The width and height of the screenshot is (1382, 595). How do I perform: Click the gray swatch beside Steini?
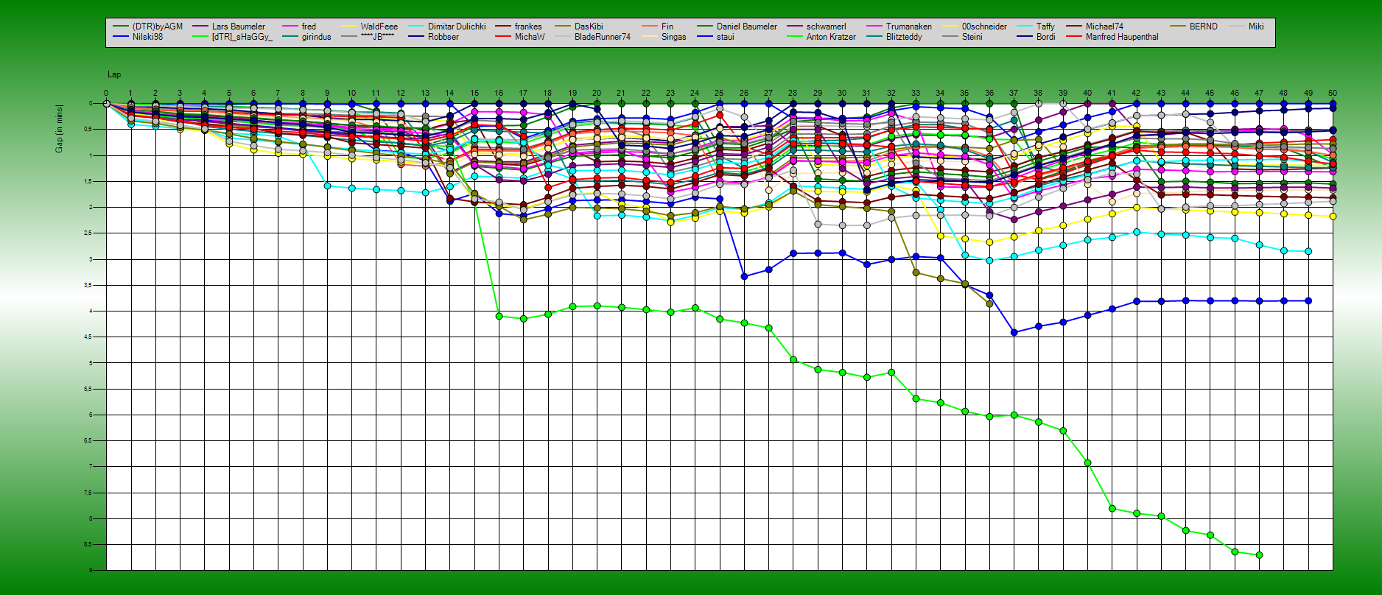click(950, 37)
